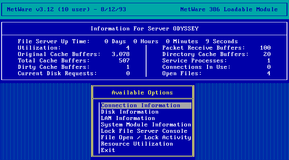Click the '0 Hours' uptime value

coord(146,41)
